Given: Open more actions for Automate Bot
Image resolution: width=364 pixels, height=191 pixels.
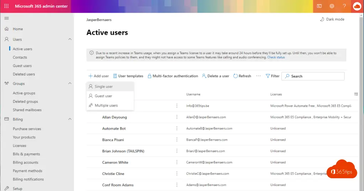Looking at the screenshot, I should (177, 128).
